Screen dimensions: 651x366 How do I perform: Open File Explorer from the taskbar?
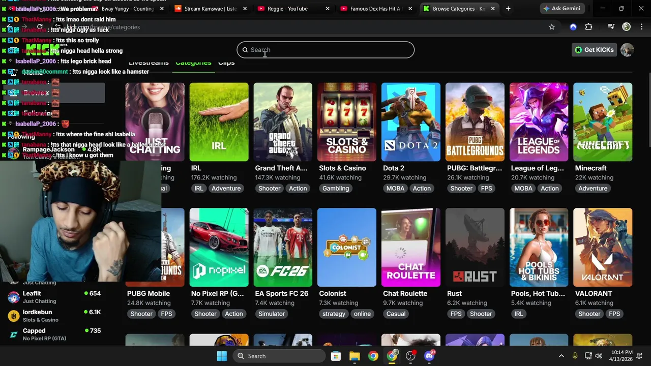[354, 356]
